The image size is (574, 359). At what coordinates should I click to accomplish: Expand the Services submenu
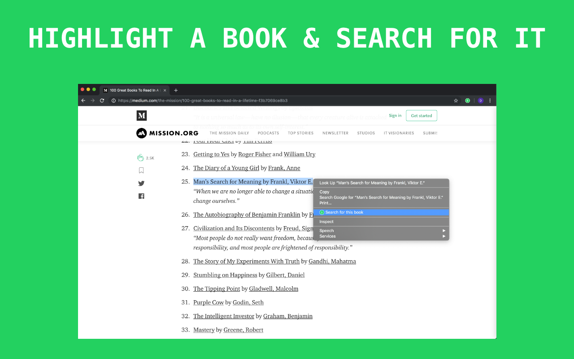pos(381,236)
